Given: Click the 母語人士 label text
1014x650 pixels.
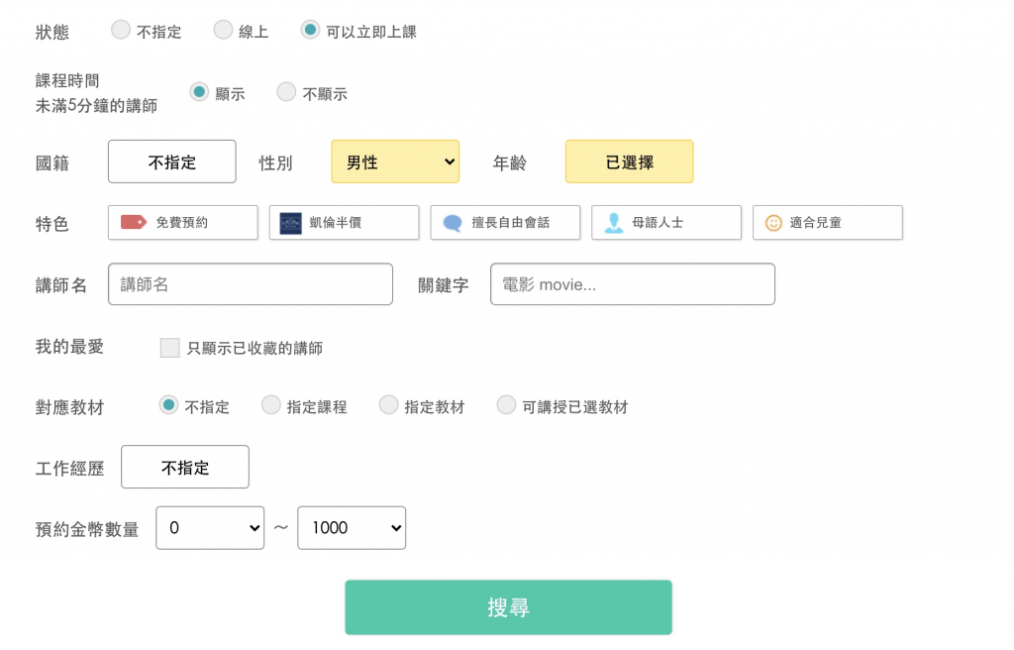Looking at the screenshot, I should 658,223.
